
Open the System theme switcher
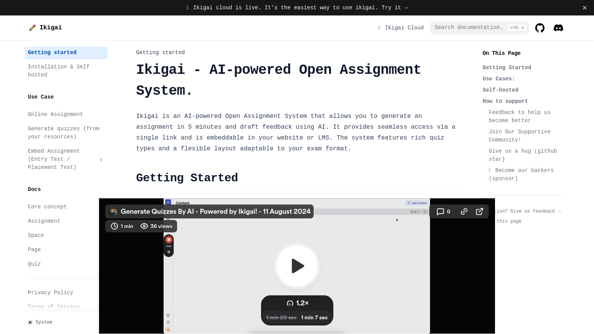[40, 322]
